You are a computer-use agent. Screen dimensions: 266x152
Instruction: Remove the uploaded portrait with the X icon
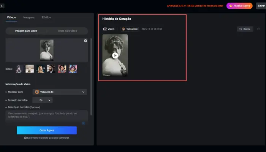click(x=85, y=41)
